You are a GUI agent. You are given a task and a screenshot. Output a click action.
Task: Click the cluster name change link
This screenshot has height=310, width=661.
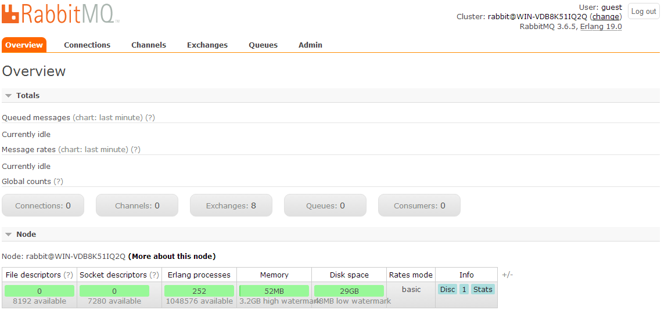tap(606, 17)
